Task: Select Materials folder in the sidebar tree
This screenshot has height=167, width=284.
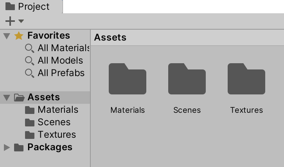Action: click(58, 110)
